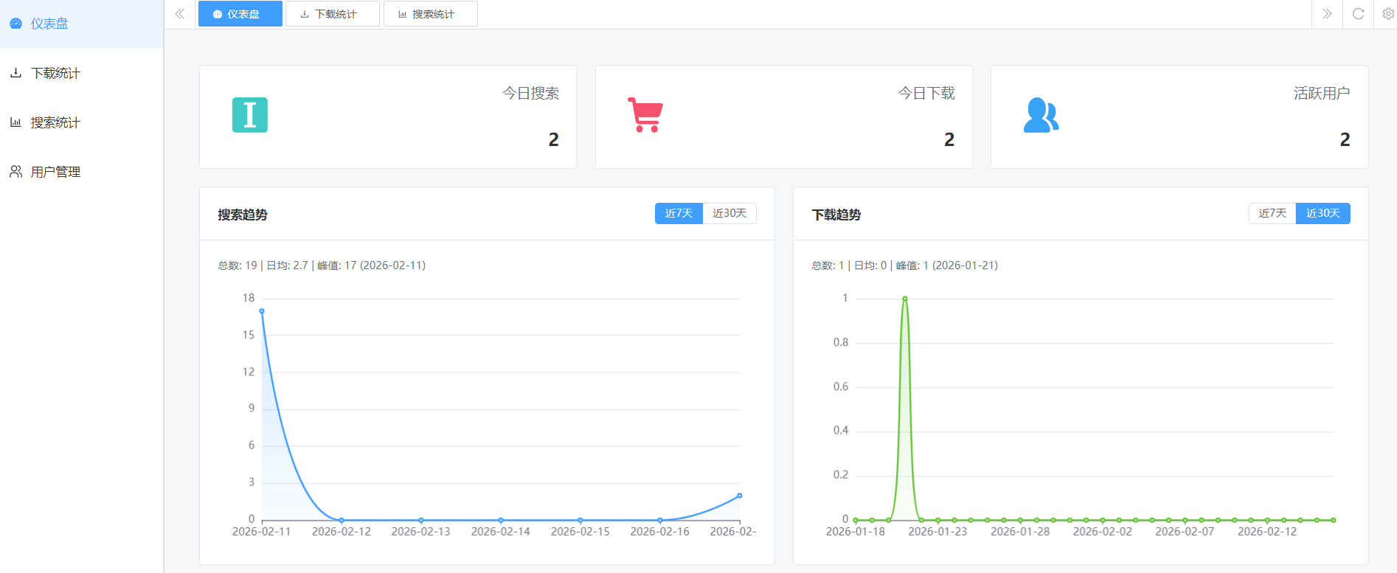
Task: Go to 仪表盘 in the sidebar
Action: tap(49, 24)
